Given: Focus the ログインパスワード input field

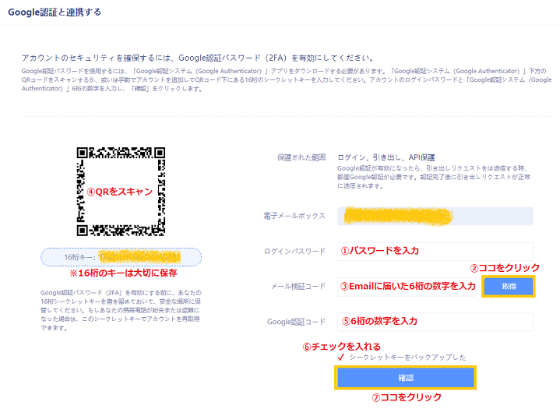Looking at the screenshot, I should [x=435, y=252].
